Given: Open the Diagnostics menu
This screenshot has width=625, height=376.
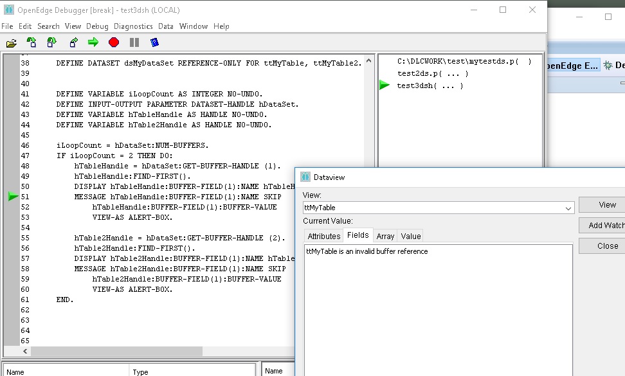Looking at the screenshot, I should point(133,26).
